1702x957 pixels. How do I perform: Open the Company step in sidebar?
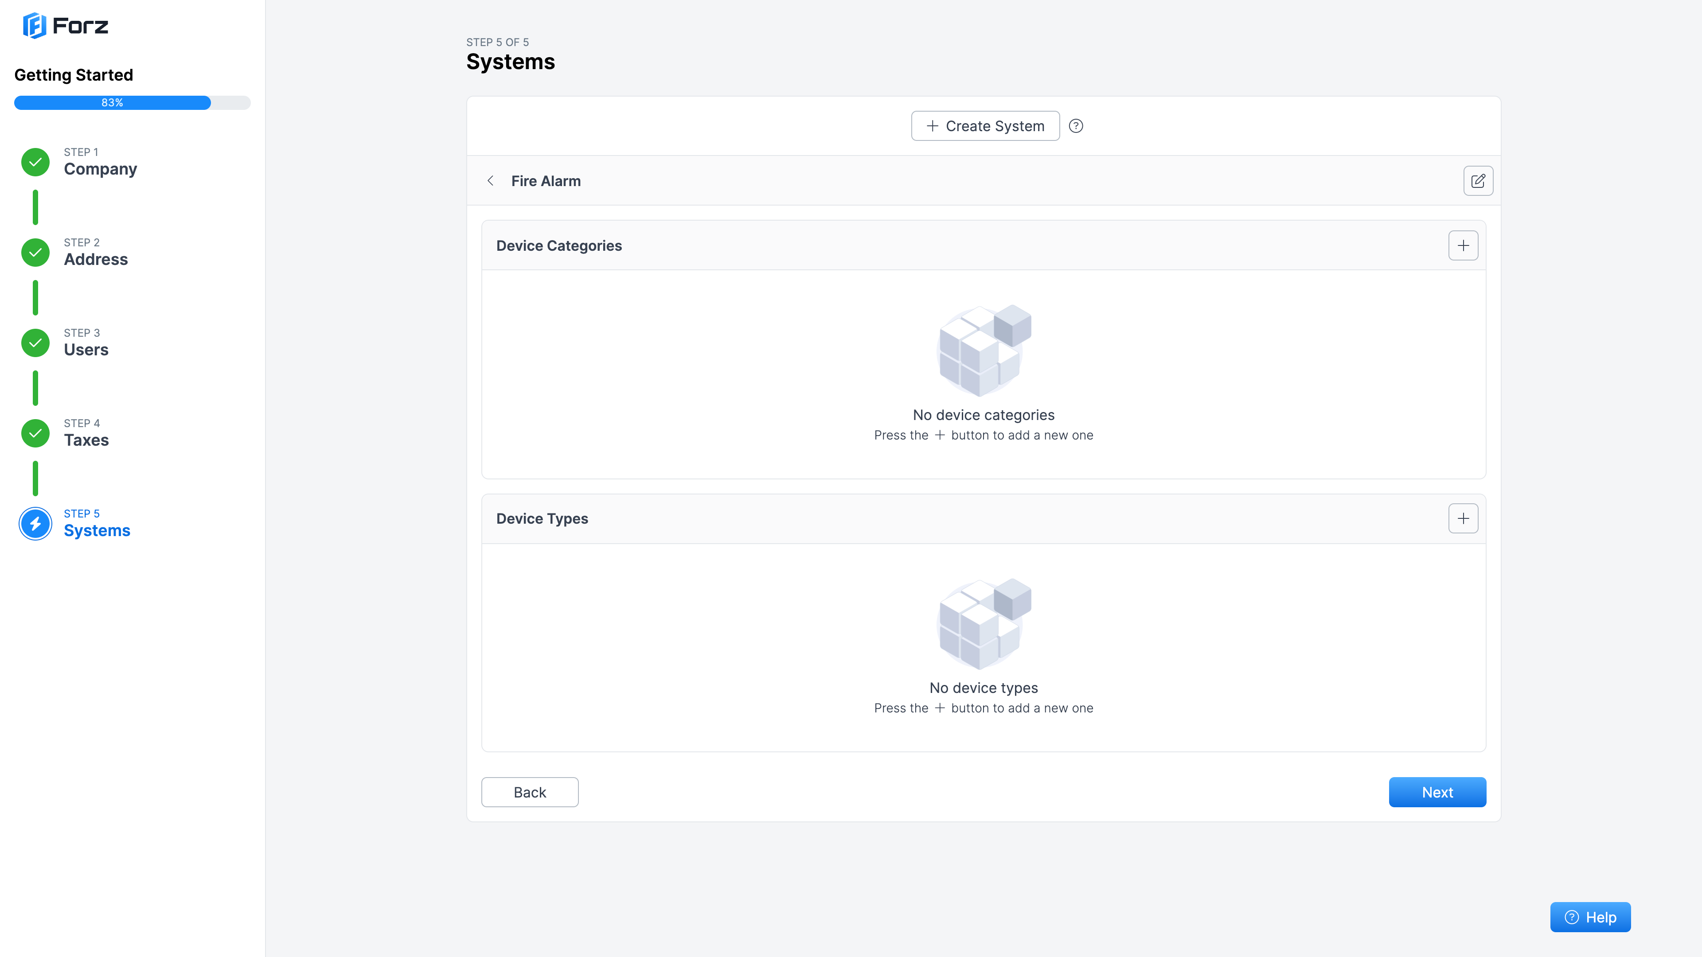(x=101, y=162)
